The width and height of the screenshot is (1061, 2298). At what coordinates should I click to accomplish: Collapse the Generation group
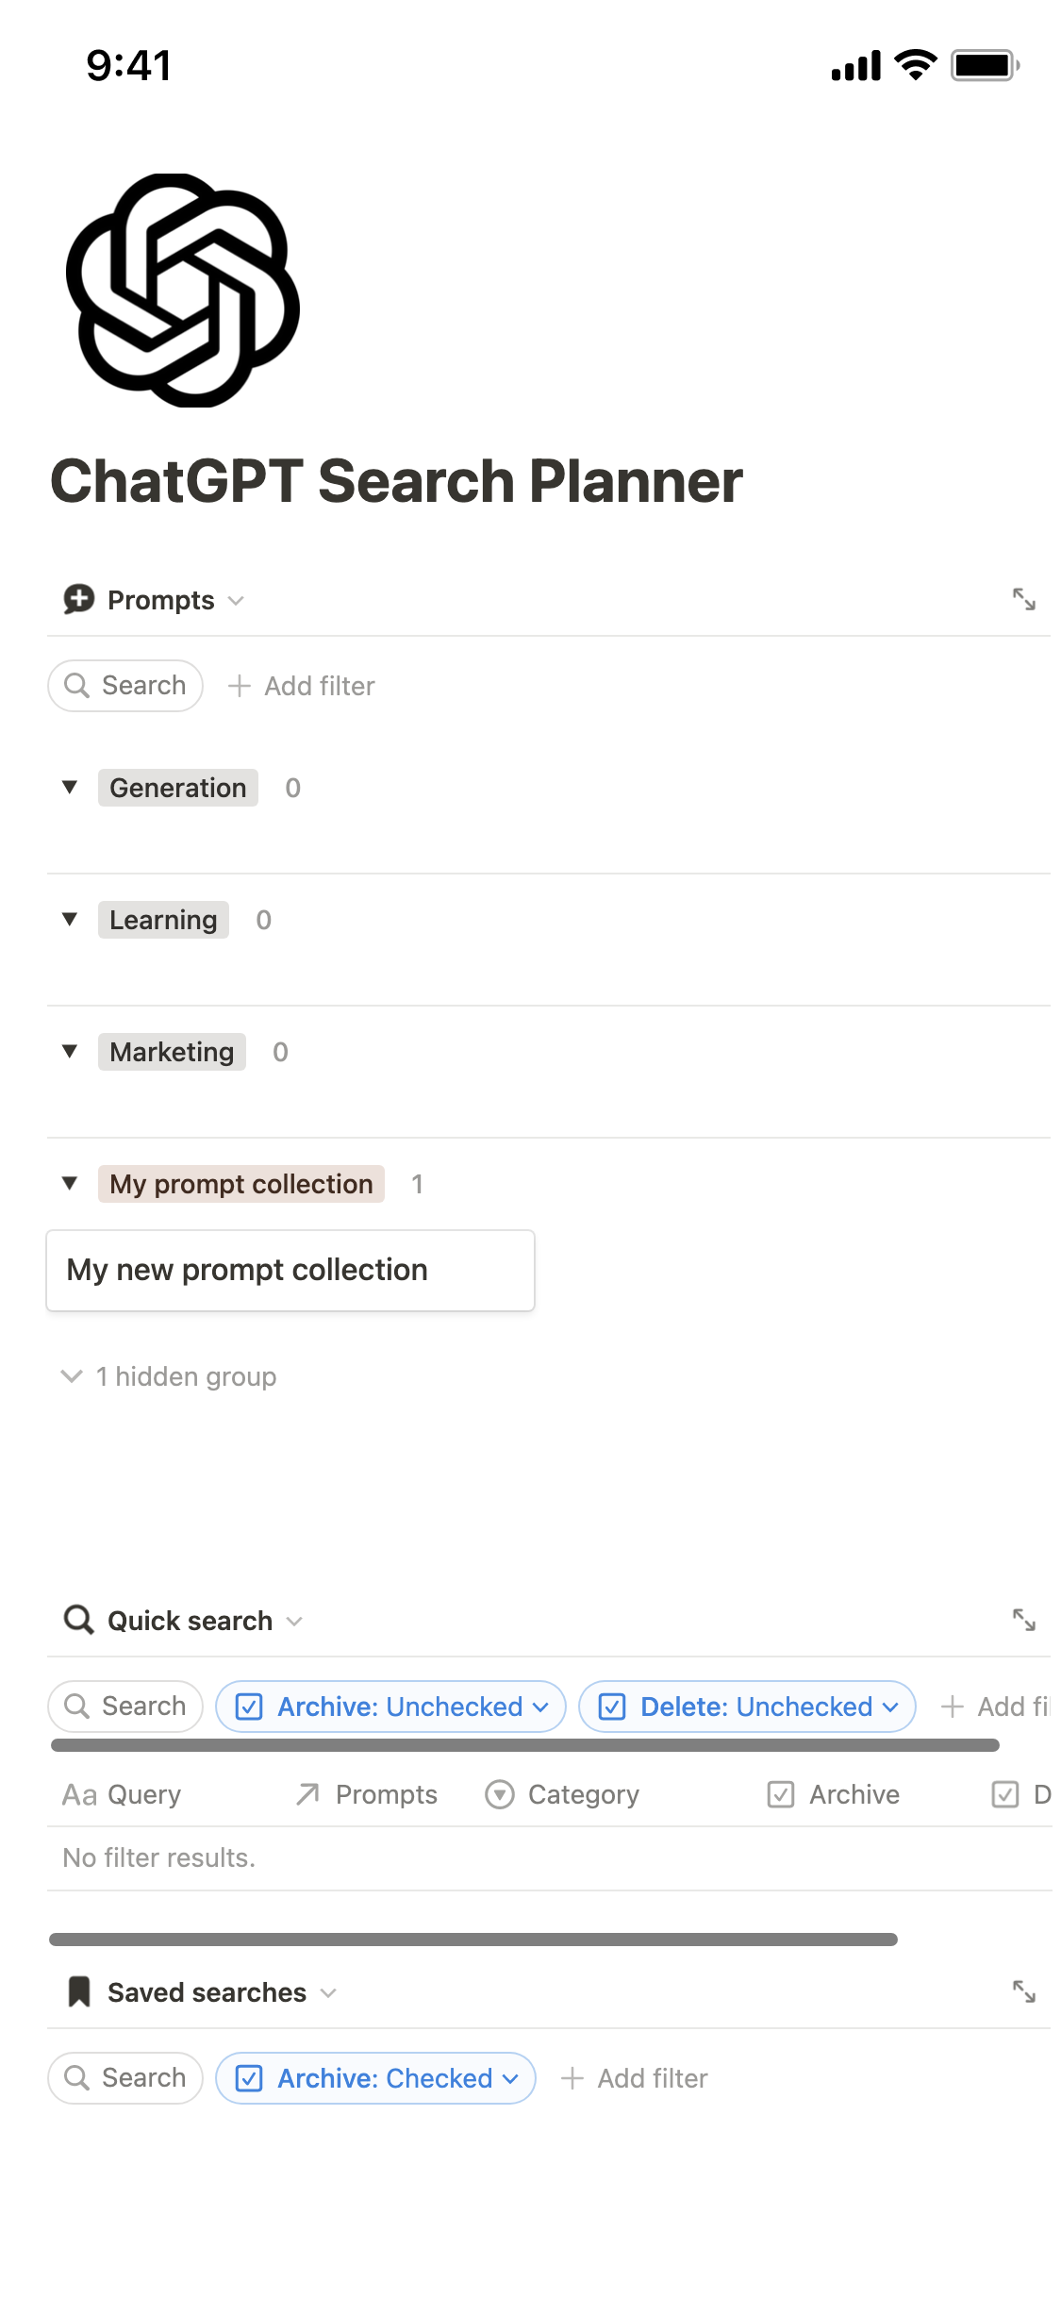70,788
